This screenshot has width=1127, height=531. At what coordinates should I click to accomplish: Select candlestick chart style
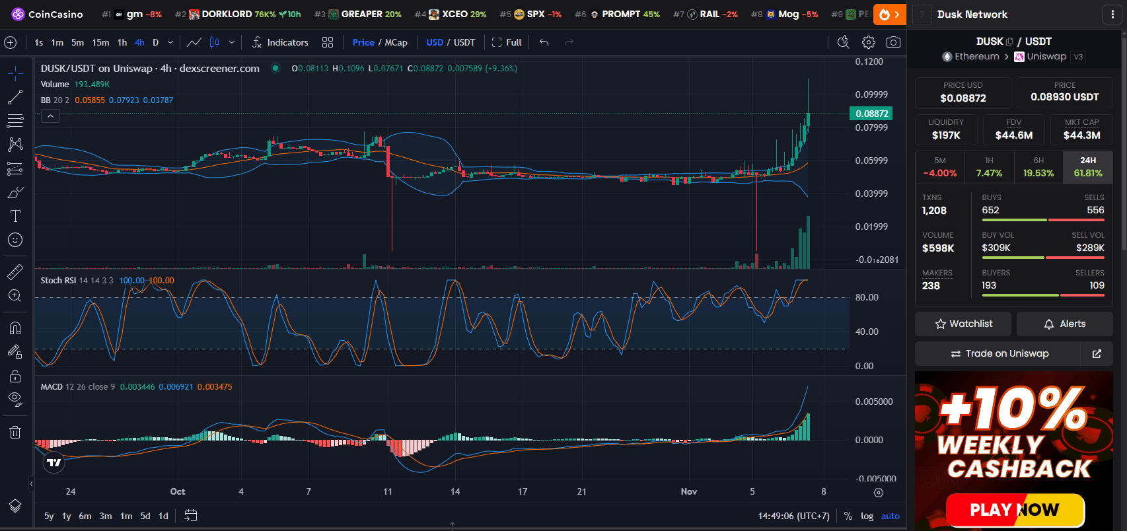coord(215,42)
